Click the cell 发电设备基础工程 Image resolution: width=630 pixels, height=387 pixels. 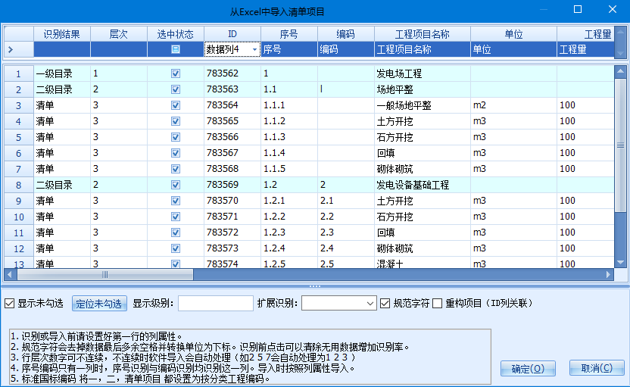[x=423, y=185]
